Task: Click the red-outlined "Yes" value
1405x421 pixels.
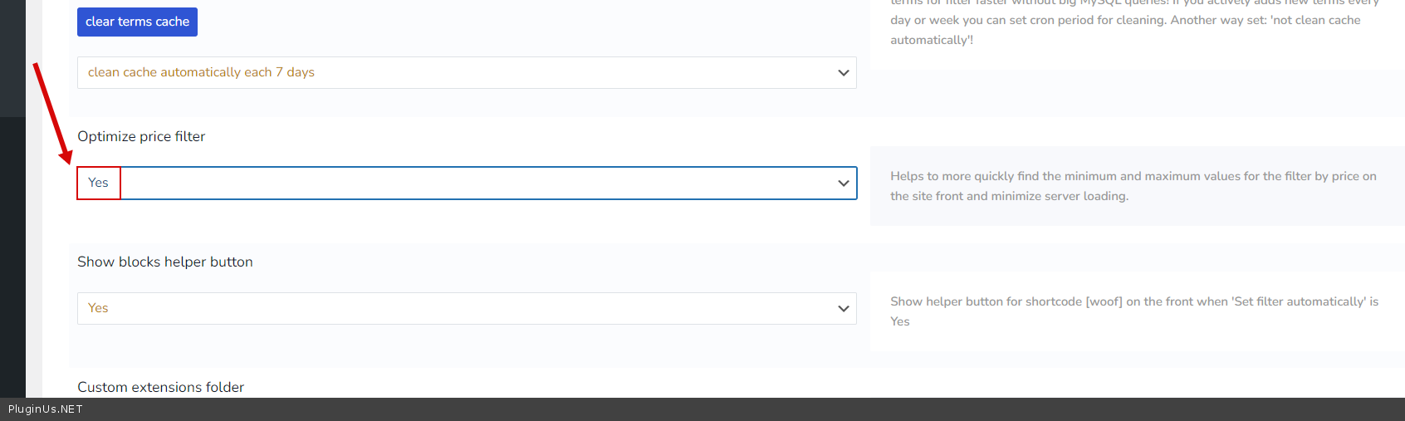Action: (x=98, y=183)
